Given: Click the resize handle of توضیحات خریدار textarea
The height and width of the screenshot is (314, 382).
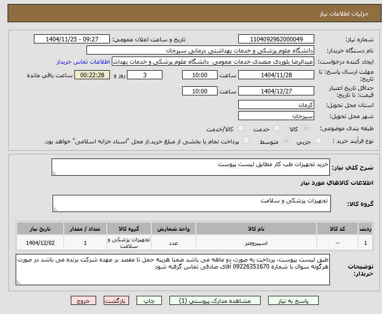Looking at the screenshot, I should (x=19, y=282).
